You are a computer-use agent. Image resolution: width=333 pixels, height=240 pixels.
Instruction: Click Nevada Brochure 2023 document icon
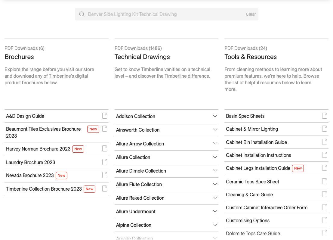coord(105,175)
